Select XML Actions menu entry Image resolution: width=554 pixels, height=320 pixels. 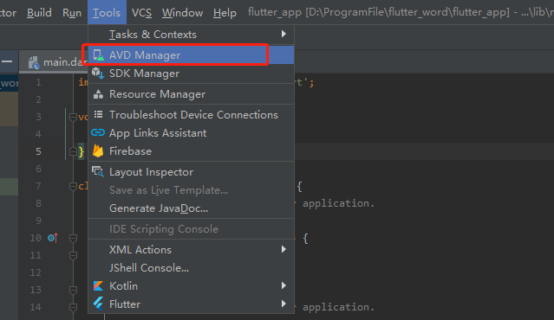click(191, 250)
